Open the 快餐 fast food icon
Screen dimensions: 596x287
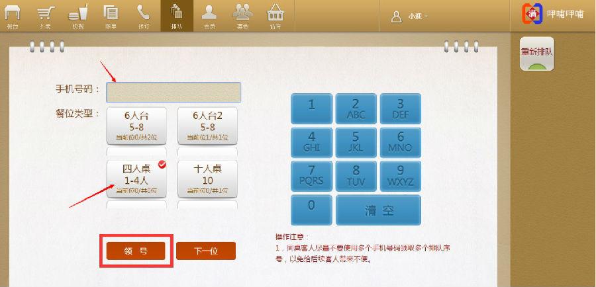tap(78, 17)
